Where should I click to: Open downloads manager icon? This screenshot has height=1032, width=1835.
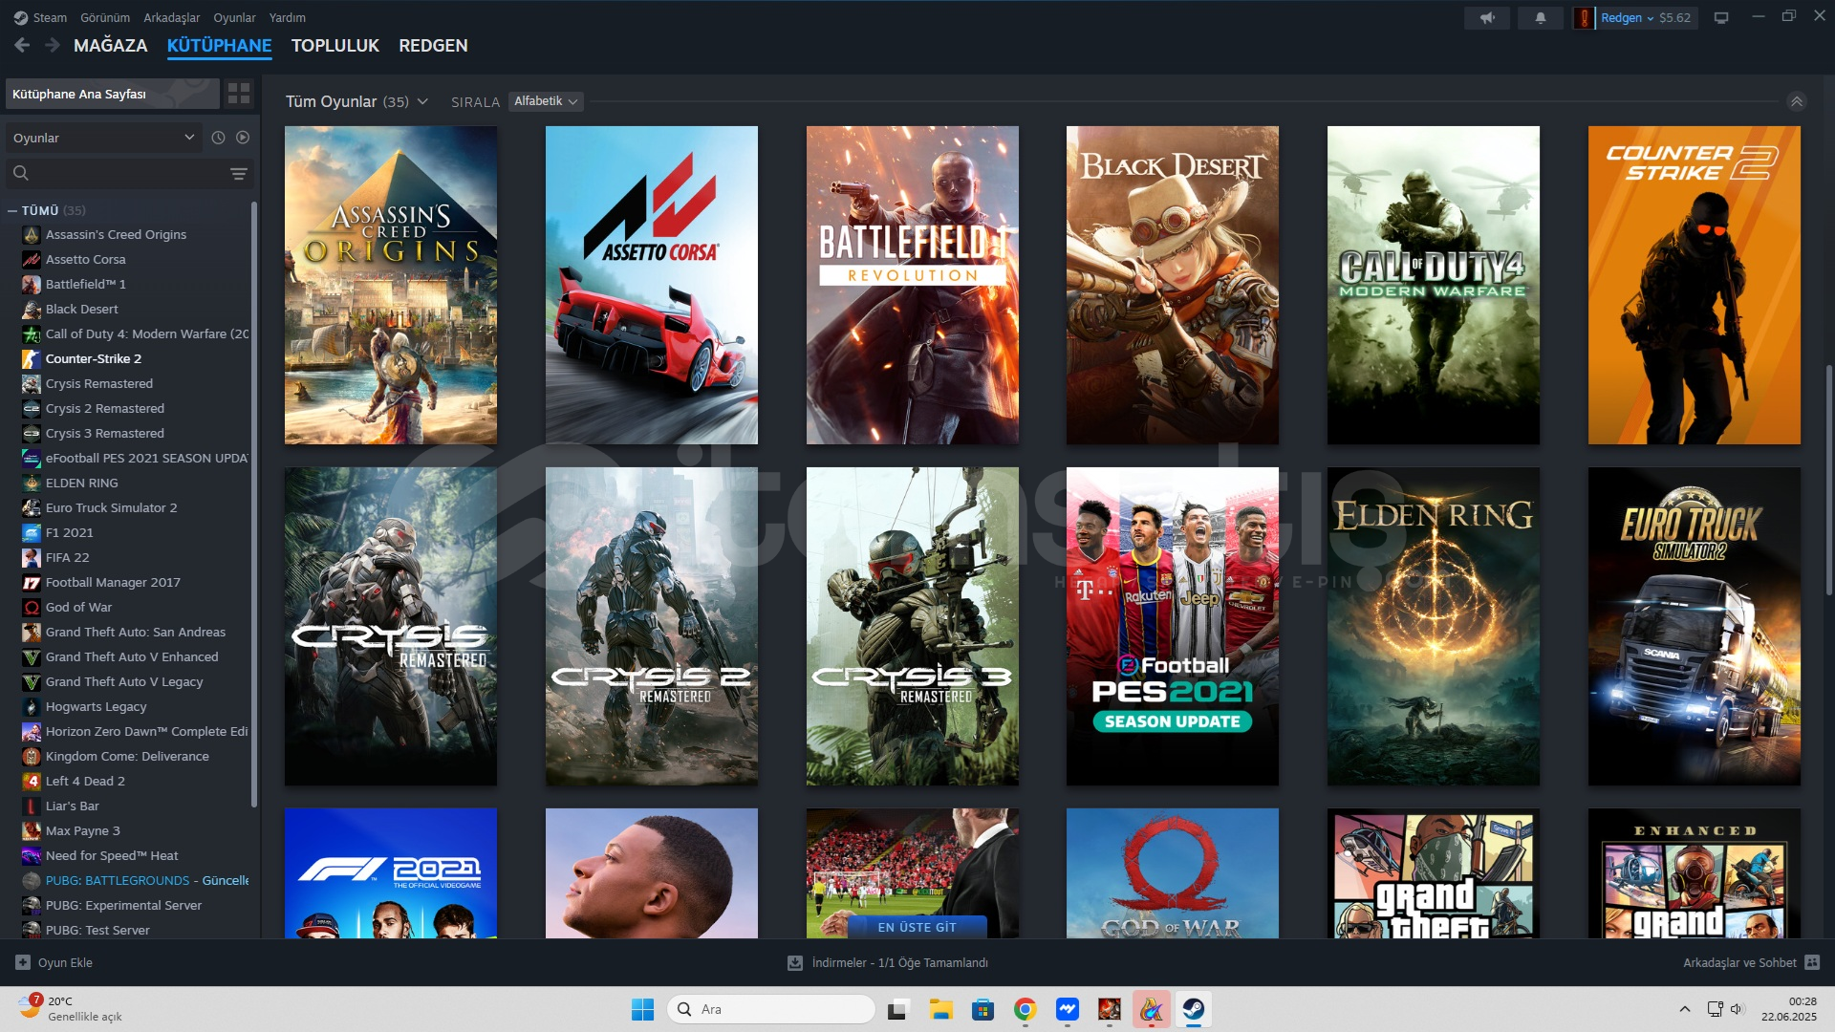click(794, 962)
